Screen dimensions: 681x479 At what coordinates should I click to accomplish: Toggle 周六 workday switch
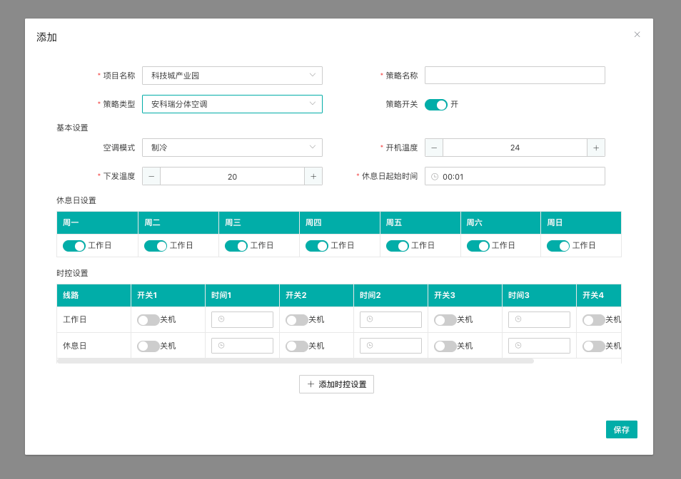pyautogui.click(x=478, y=246)
